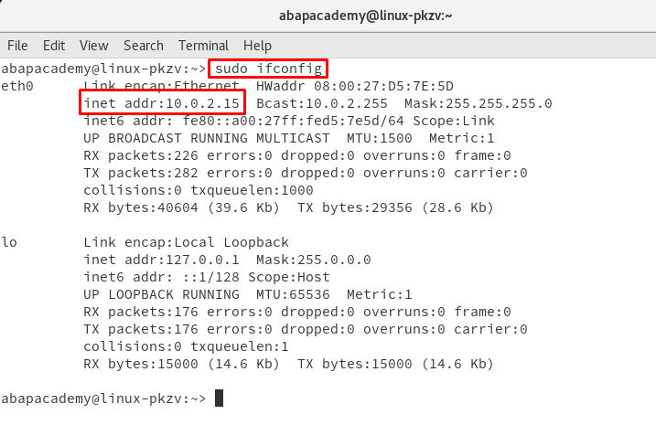This screenshot has width=656, height=425.
Task: Click the Mask:255.255.255.0 text
Action: (x=479, y=103)
